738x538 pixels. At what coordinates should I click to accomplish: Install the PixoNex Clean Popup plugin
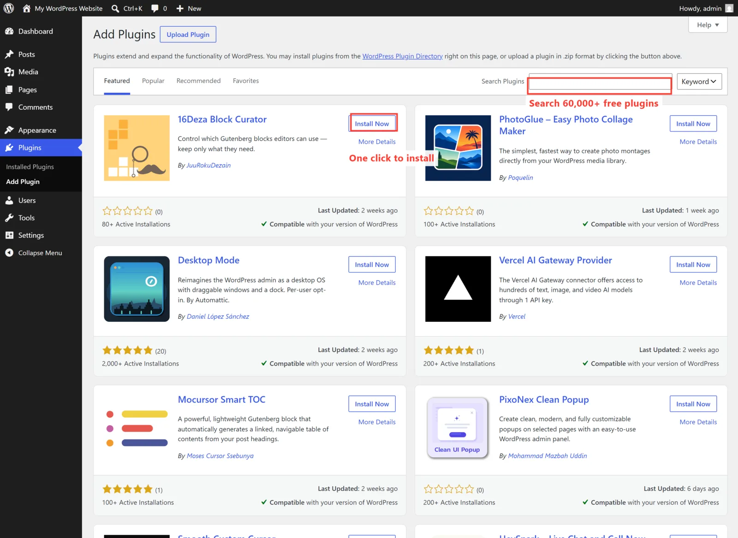click(693, 404)
